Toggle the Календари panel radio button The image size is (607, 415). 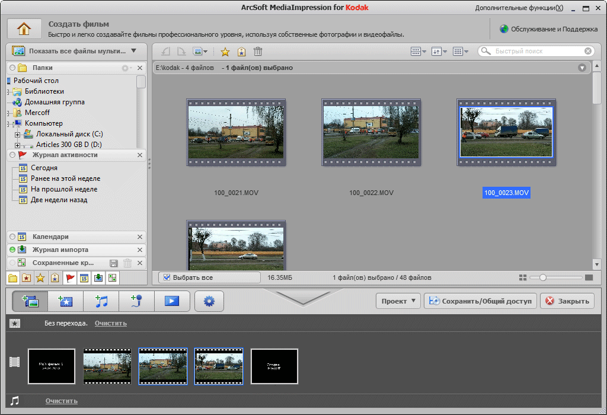coord(12,237)
